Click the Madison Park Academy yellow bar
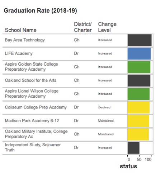This screenshot has height=173, width=156. tap(138, 121)
